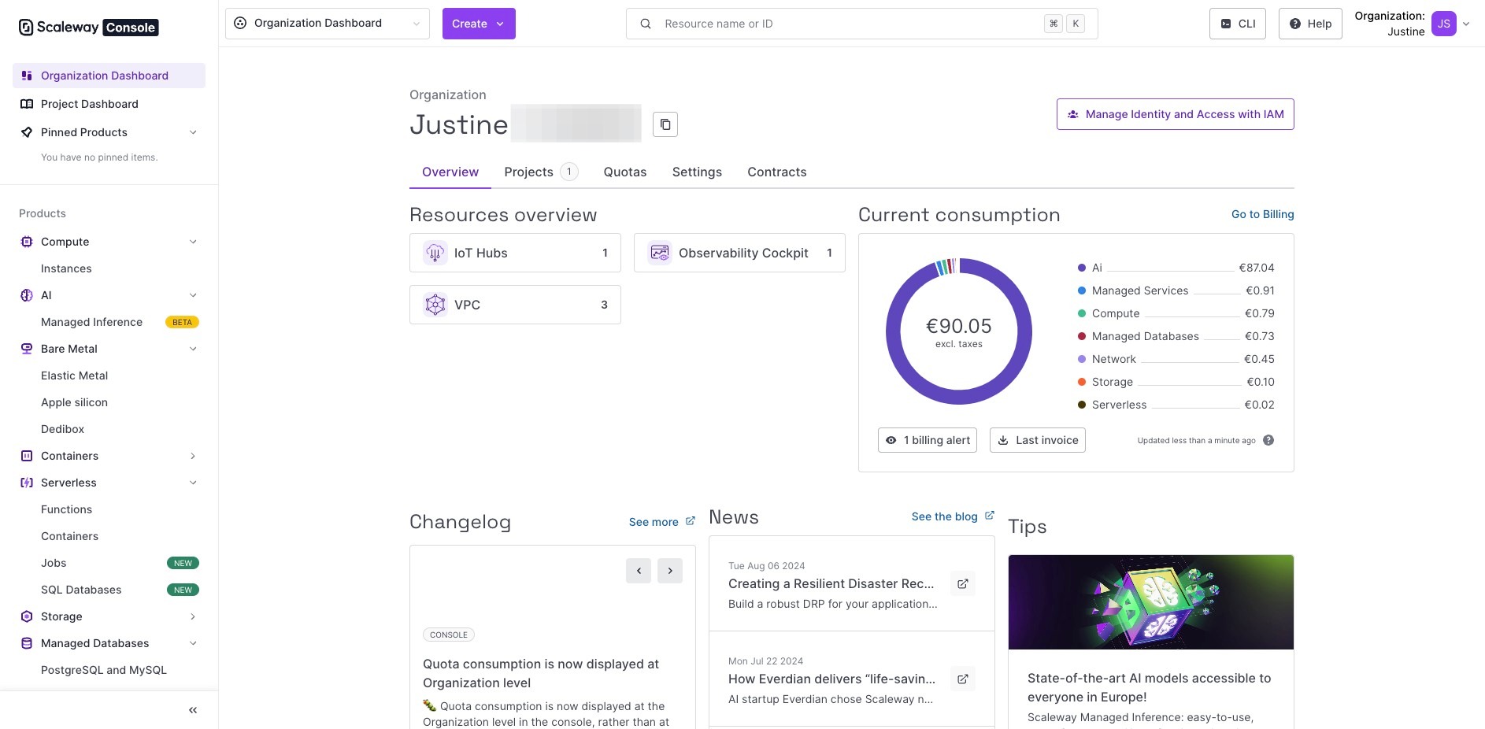Click the Containers section icon in sidebar
The image size is (1485, 729).
click(x=27, y=456)
